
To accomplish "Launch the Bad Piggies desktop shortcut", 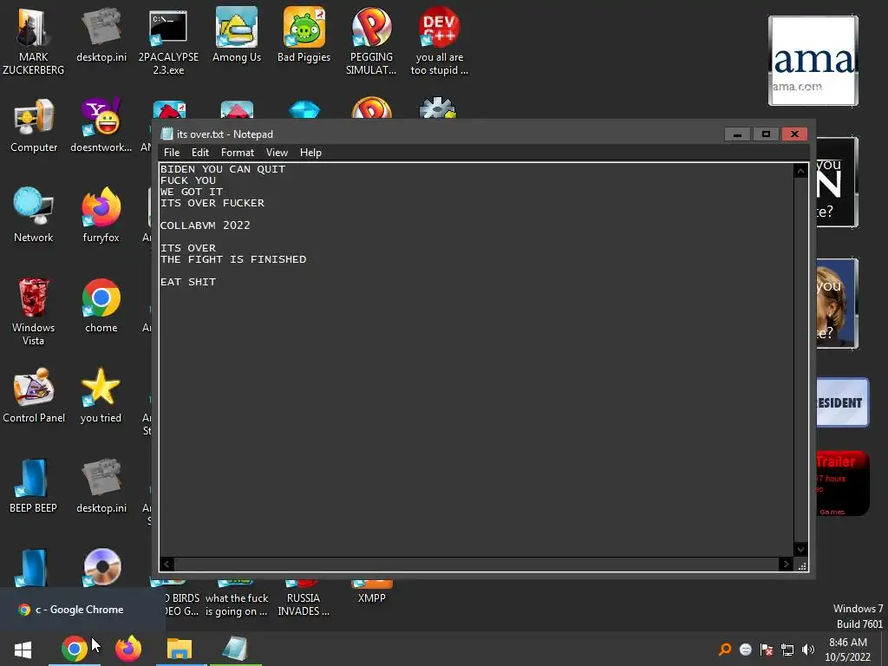I will (304, 35).
